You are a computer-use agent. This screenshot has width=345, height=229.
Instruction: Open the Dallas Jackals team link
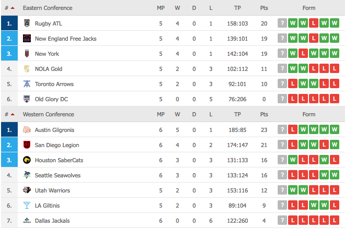click(x=52, y=221)
